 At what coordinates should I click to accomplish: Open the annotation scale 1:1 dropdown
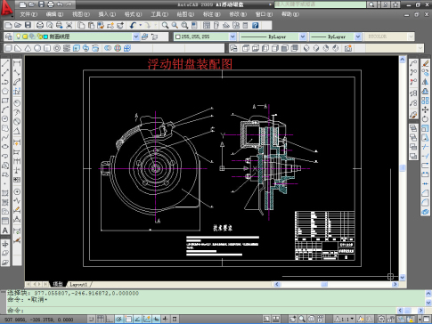pyautogui.click(x=345, y=320)
